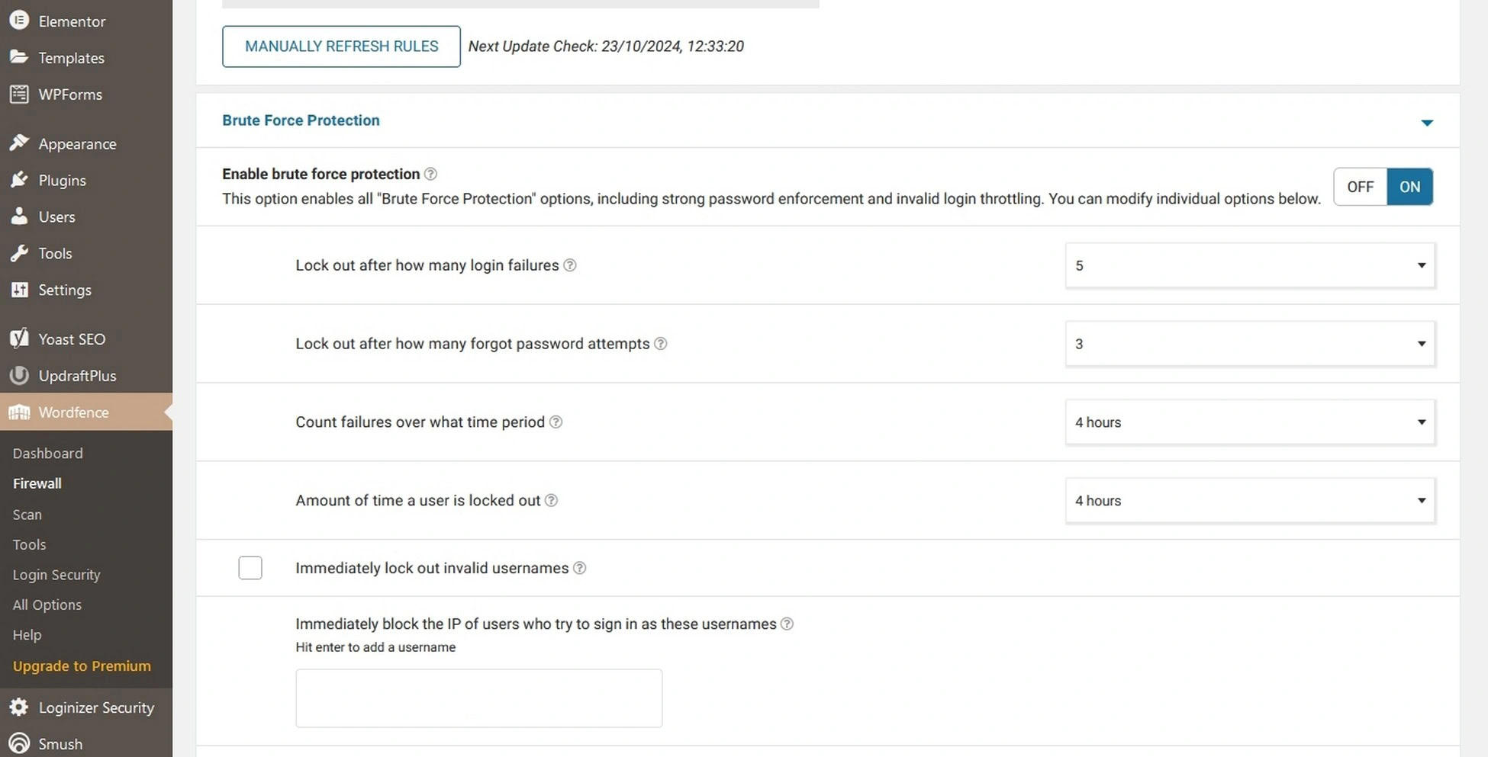This screenshot has height=757, width=1488.
Task: Collapse the Brute Force Protection section
Action: click(x=1428, y=121)
